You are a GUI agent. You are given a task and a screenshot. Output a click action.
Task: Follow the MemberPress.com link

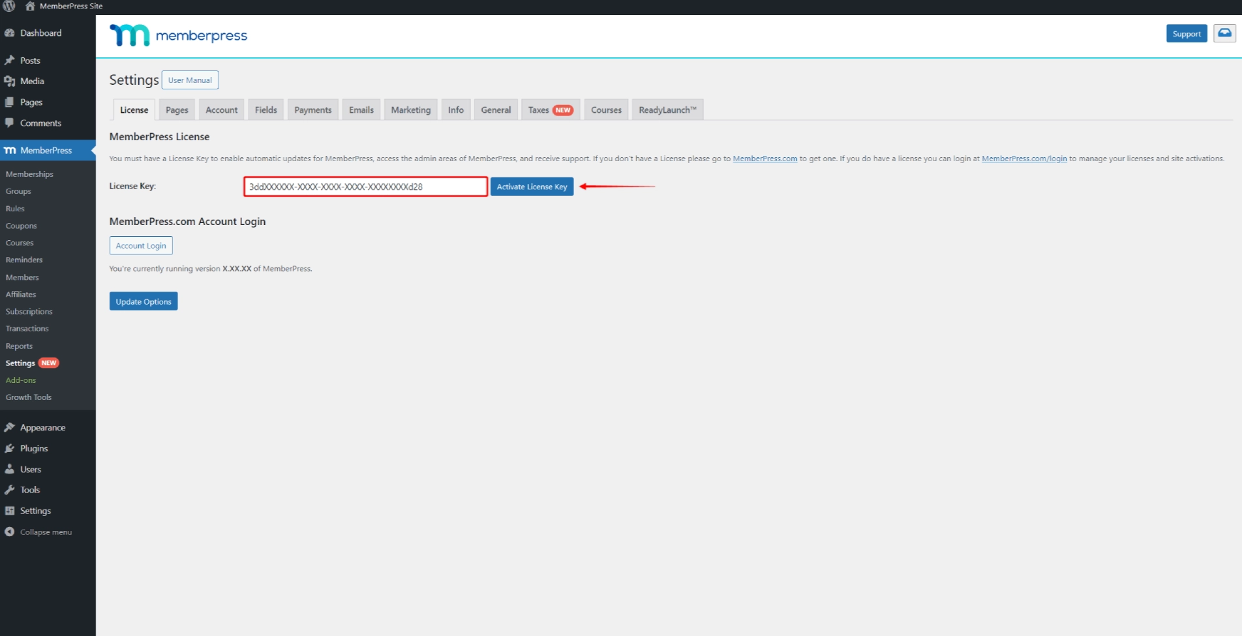coord(765,159)
